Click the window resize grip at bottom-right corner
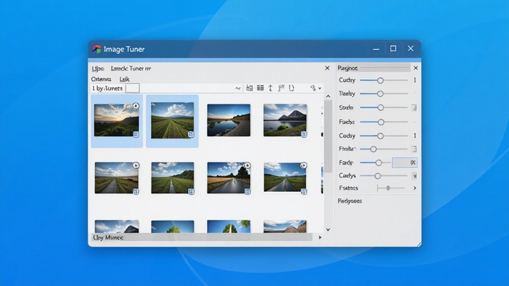Screen dimensions: 509x286 click(x=419, y=244)
